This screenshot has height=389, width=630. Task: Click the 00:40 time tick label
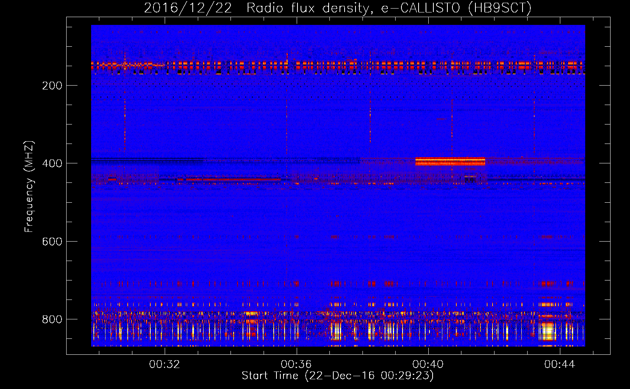coord(428,364)
